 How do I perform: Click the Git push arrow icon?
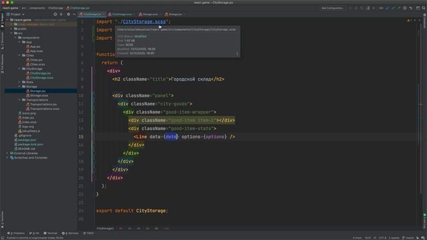click(x=399, y=8)
